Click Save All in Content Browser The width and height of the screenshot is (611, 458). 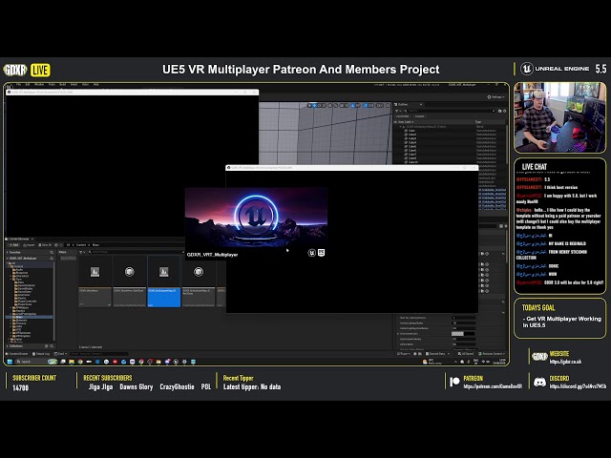pyautogui.click(x=45, y=245)
